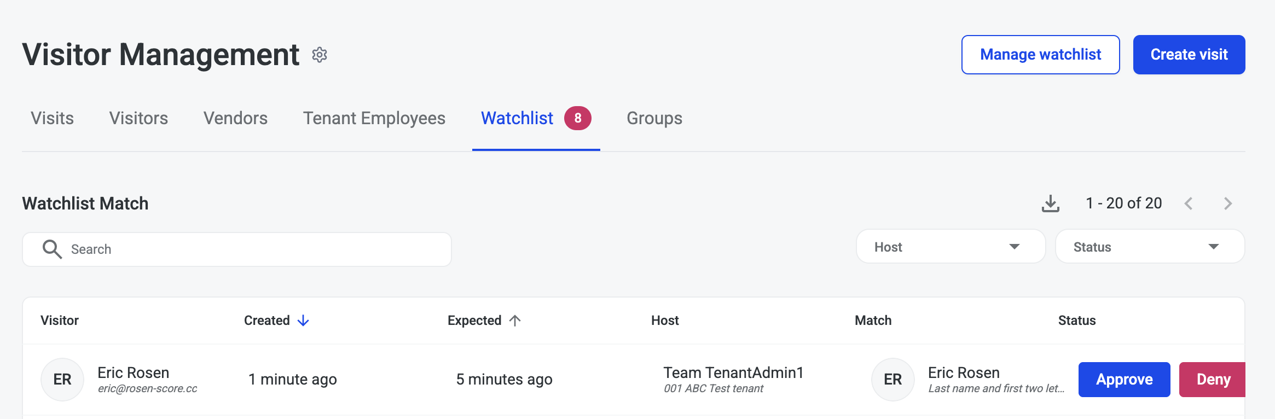Download the watchlist match export
This screenshot has width=1275, height=419.
[1050, 203]
